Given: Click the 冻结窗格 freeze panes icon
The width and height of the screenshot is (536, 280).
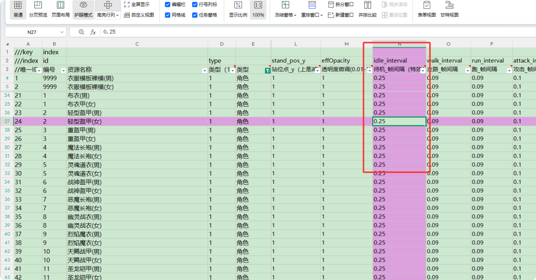Looking at the screenshot, I should coord(285,5).
